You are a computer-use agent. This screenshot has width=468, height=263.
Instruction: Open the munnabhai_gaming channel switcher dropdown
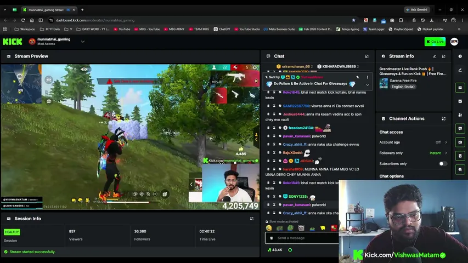click(83, 42)
